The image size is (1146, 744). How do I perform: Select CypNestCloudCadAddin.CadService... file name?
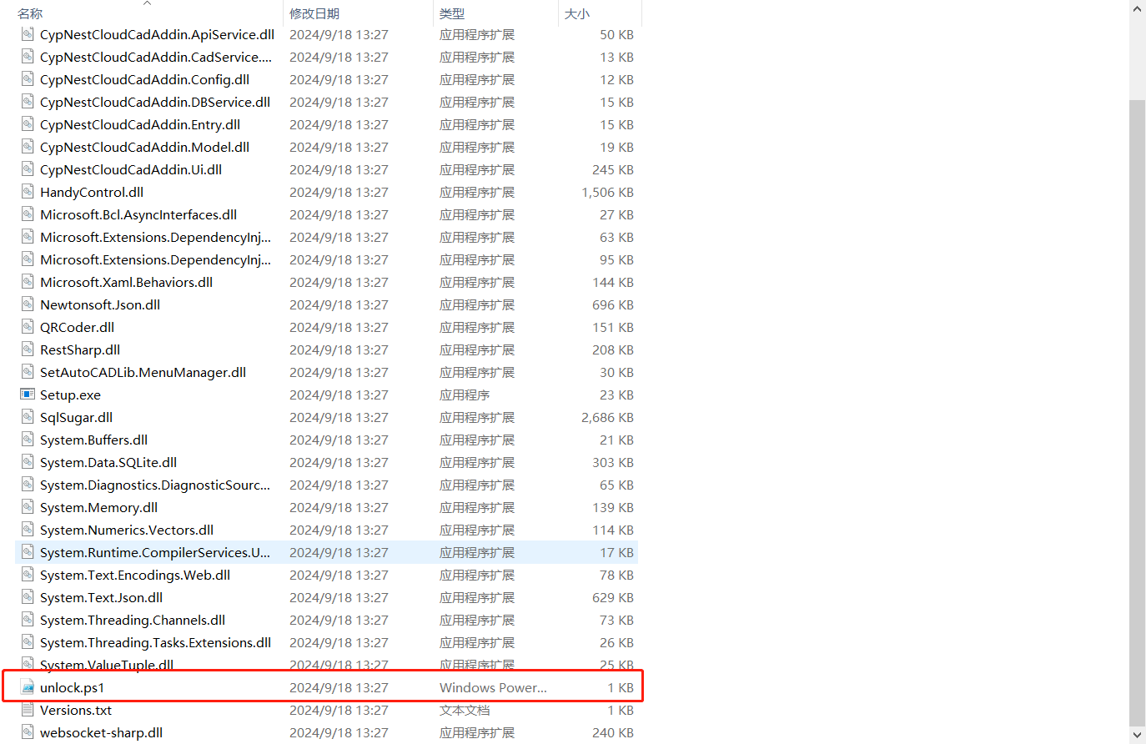point(156,57)
